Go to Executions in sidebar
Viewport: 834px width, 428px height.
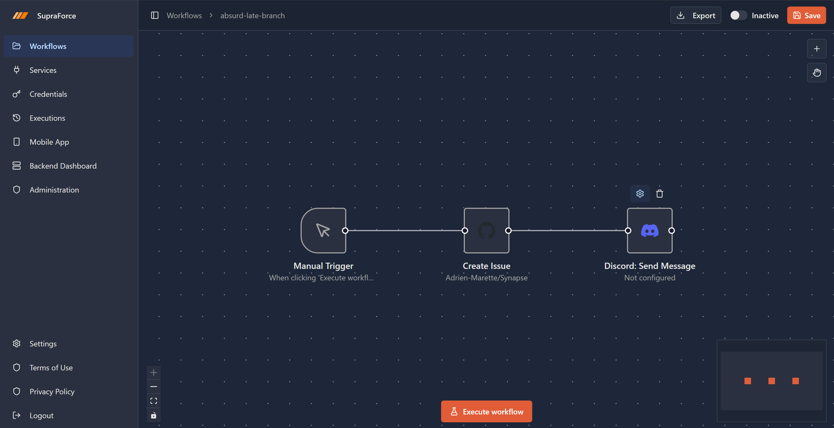[47, 118]
